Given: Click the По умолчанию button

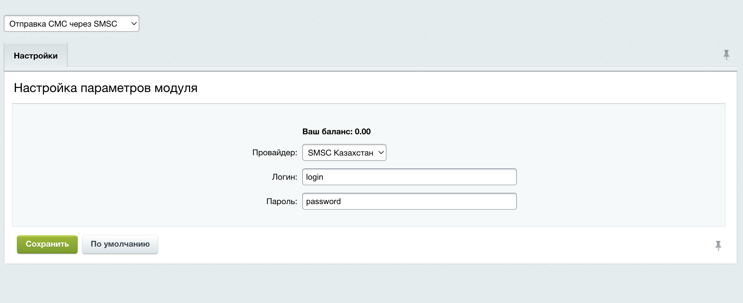Looking at the screenshot, I should pyautogui.click(x=120, y=244).
